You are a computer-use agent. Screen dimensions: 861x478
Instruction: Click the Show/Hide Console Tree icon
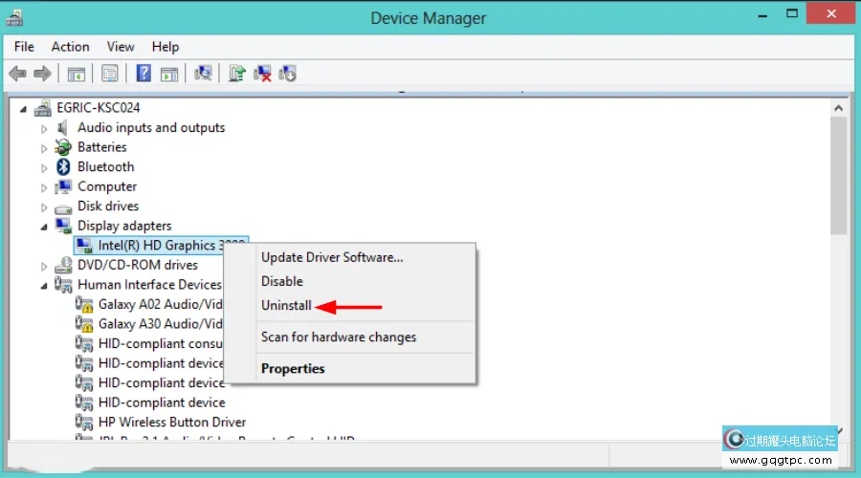point(77,74)
